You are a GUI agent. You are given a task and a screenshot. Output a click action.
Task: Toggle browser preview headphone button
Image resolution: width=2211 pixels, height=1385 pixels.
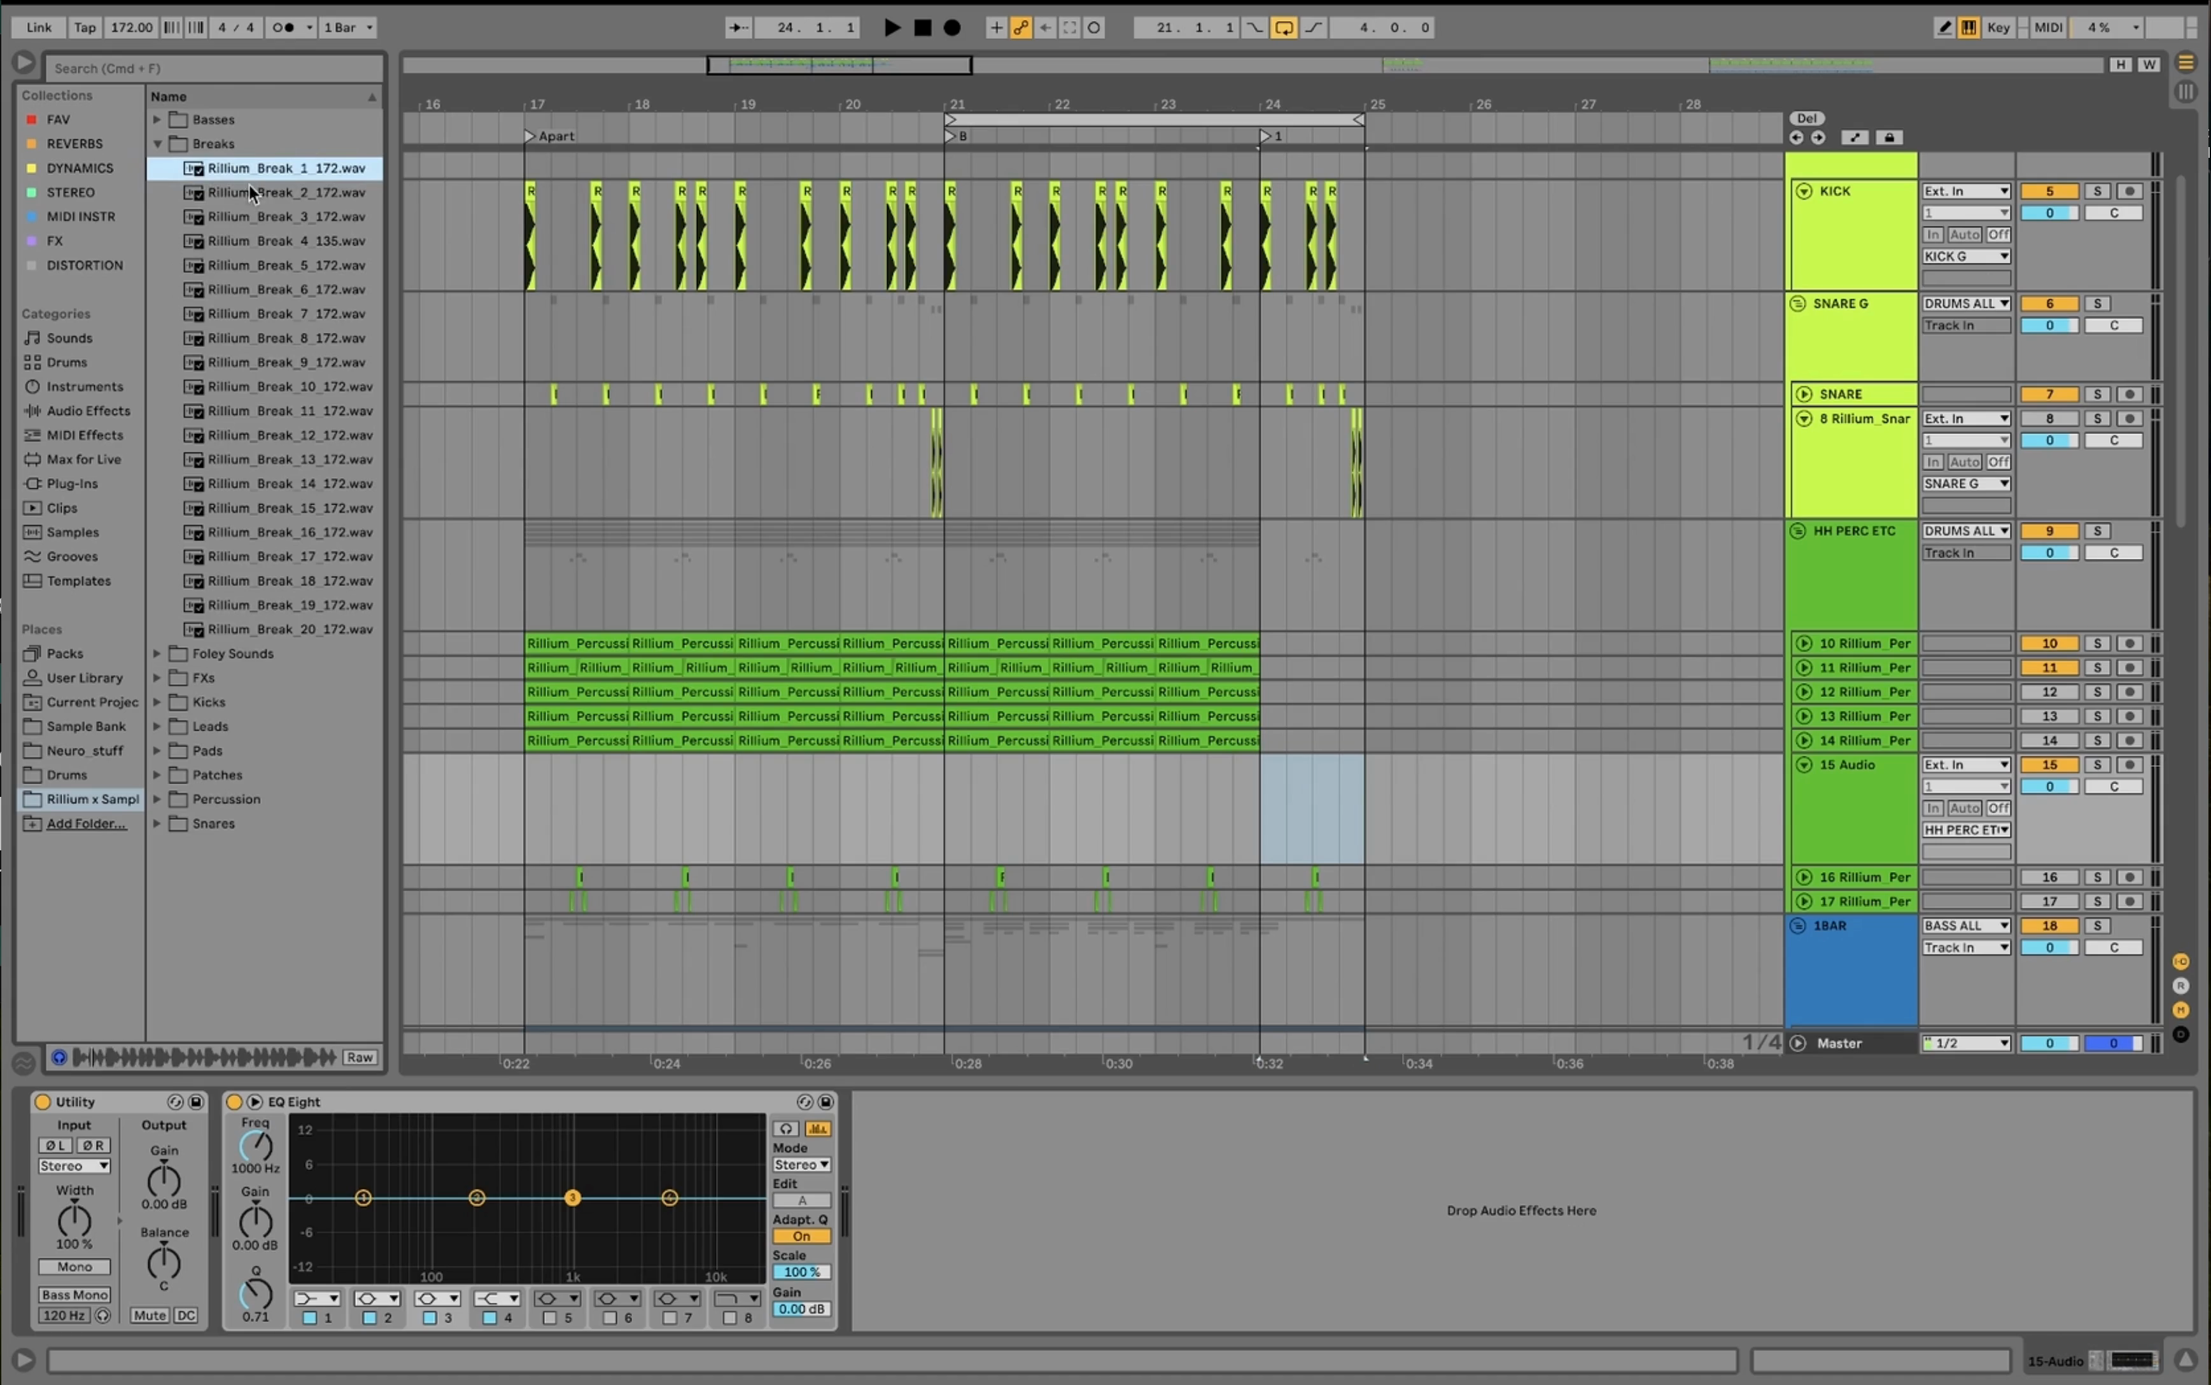coord(59,1057)
